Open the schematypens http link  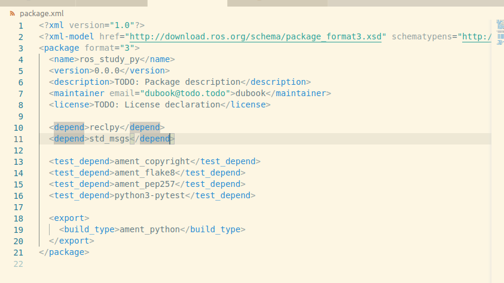(x=476, y=36)
